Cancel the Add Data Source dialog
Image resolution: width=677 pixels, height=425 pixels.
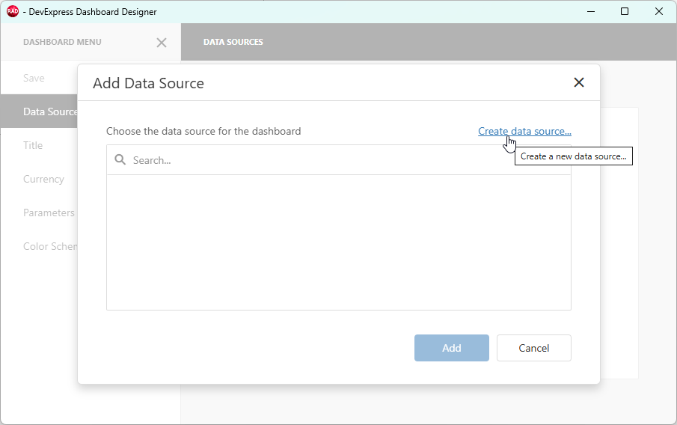click(x=533, y=348)
